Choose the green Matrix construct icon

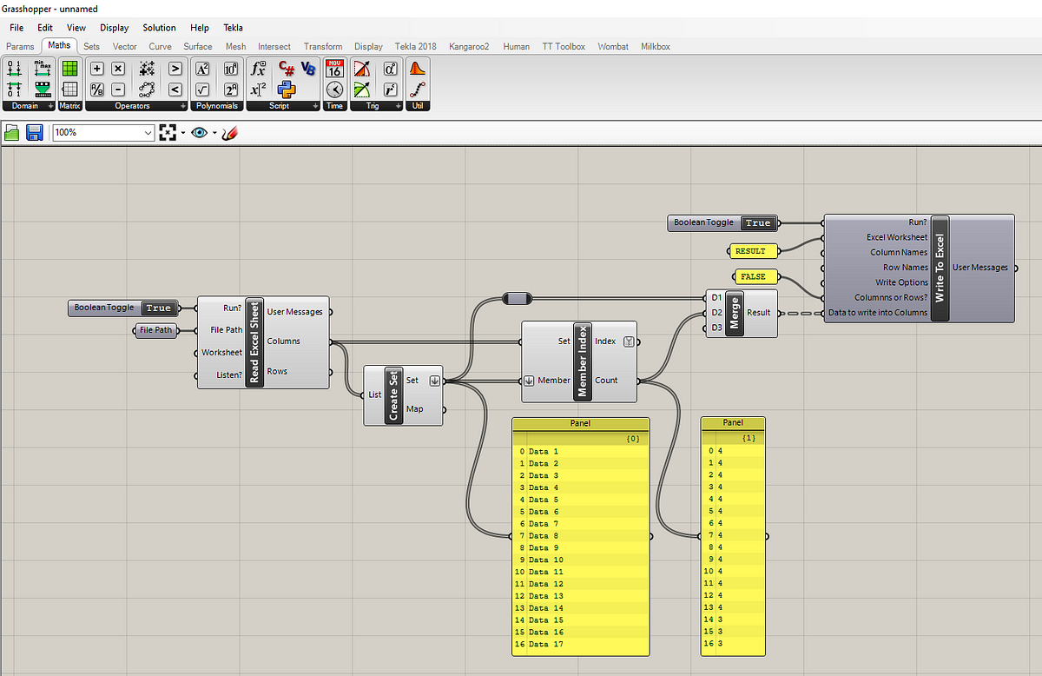tap(69, 68)
